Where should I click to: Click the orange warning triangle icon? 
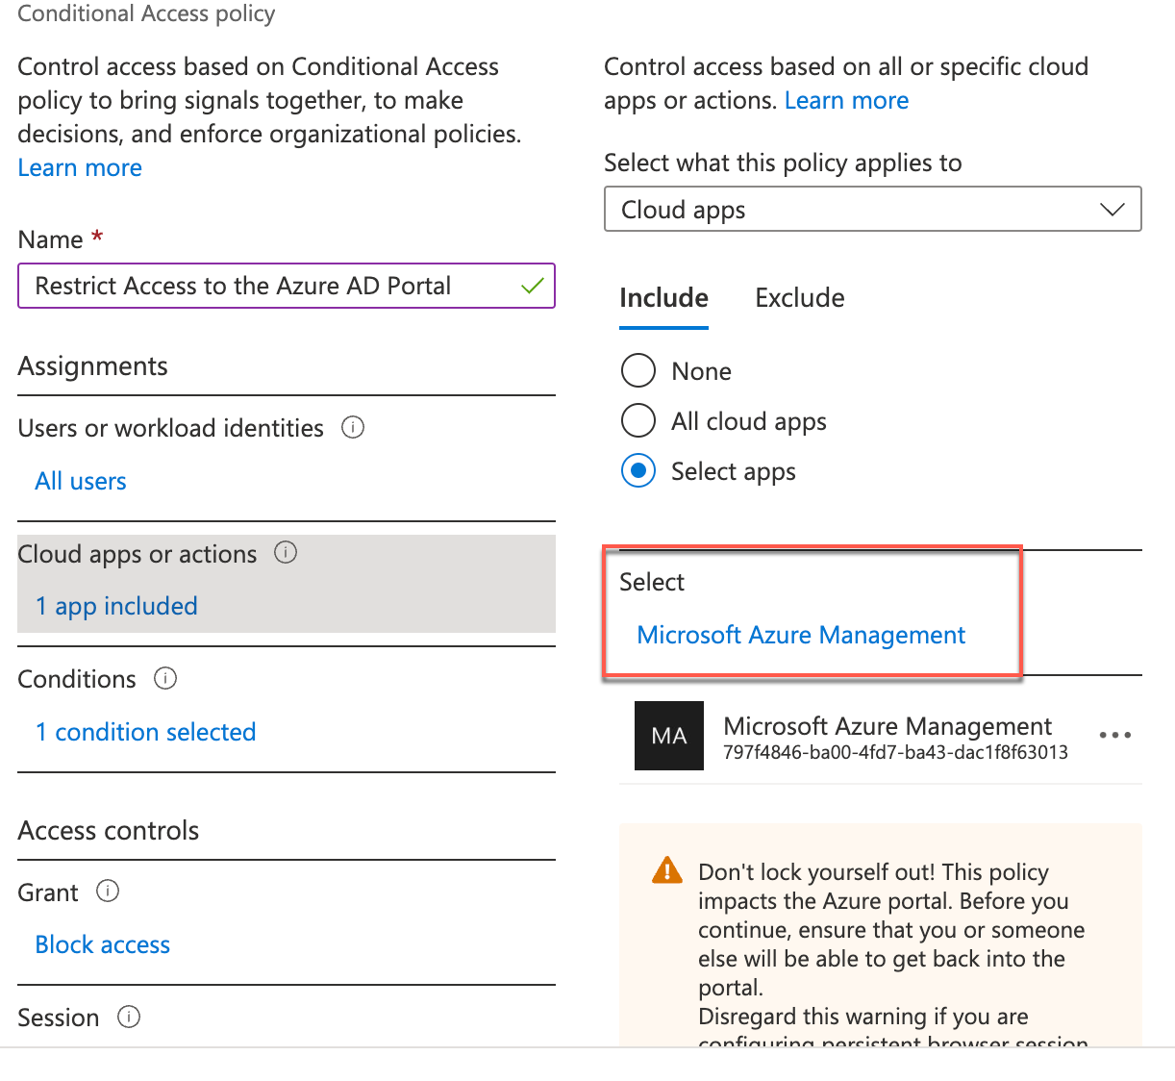(x=666, y=870)
